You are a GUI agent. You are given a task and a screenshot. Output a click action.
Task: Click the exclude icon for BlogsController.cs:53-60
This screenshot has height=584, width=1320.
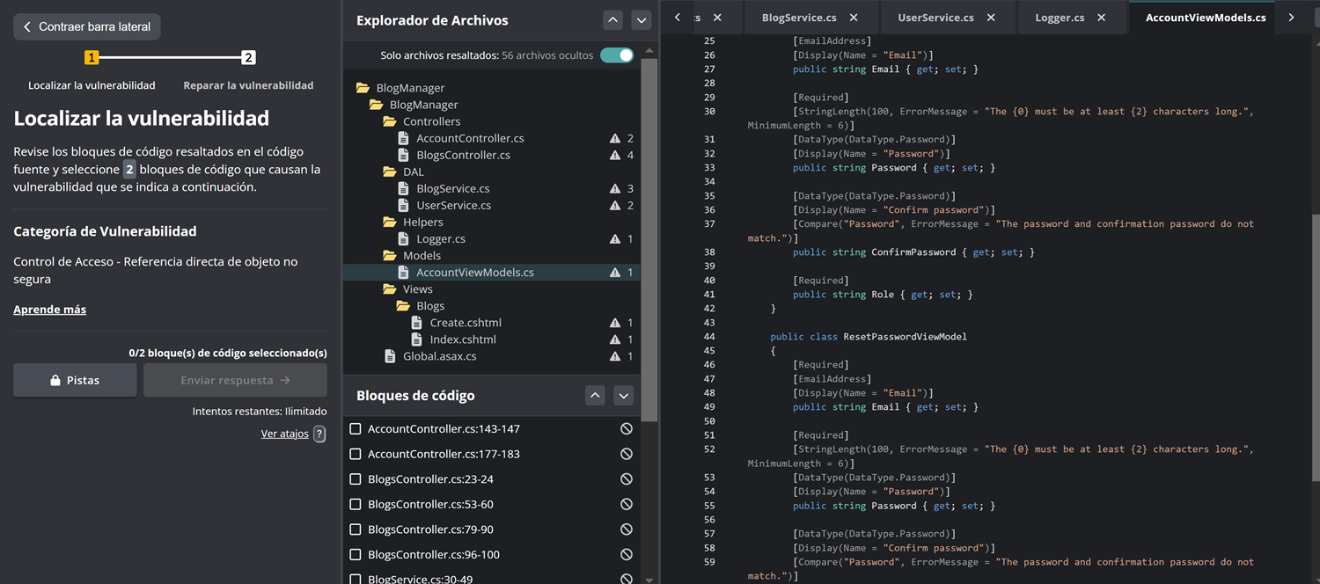[626, 505]
